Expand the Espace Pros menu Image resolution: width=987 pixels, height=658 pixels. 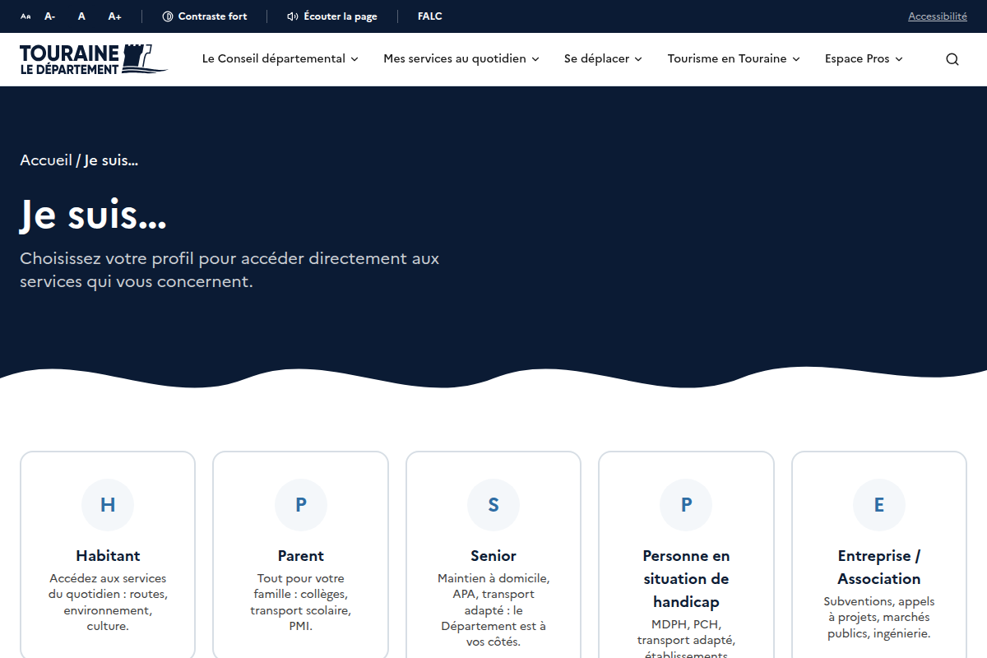[864, 59]
